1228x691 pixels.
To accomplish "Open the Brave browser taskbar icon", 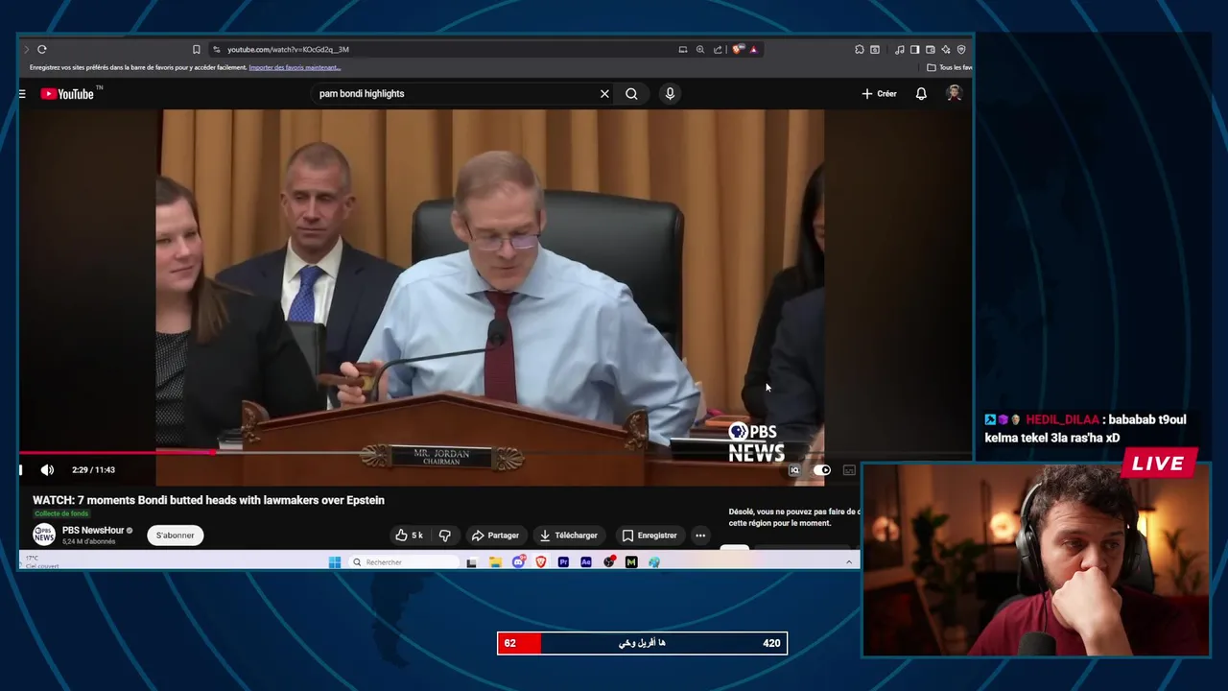I will pos(541,562).
